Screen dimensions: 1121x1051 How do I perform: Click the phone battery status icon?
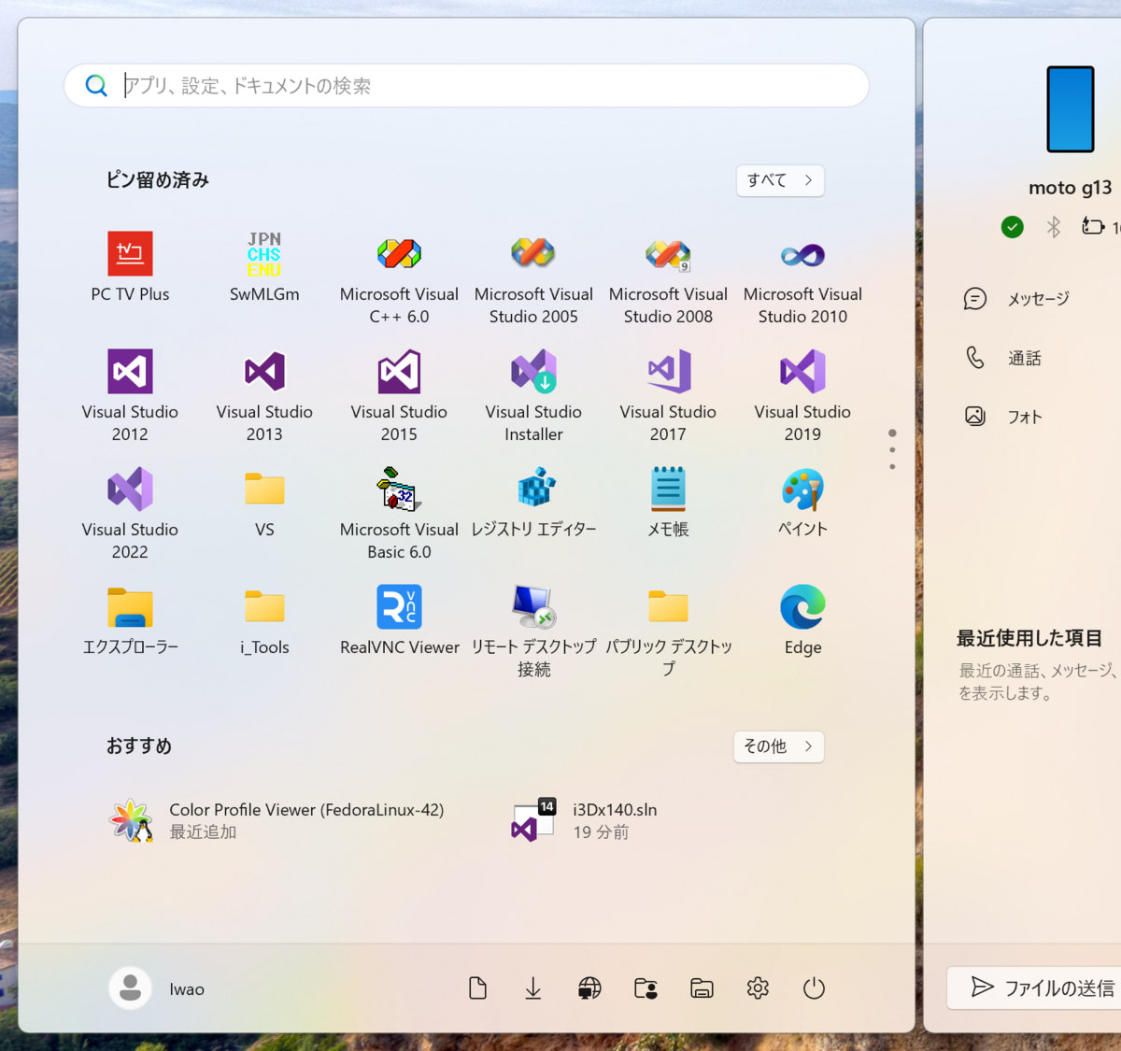pos(1093,226)
